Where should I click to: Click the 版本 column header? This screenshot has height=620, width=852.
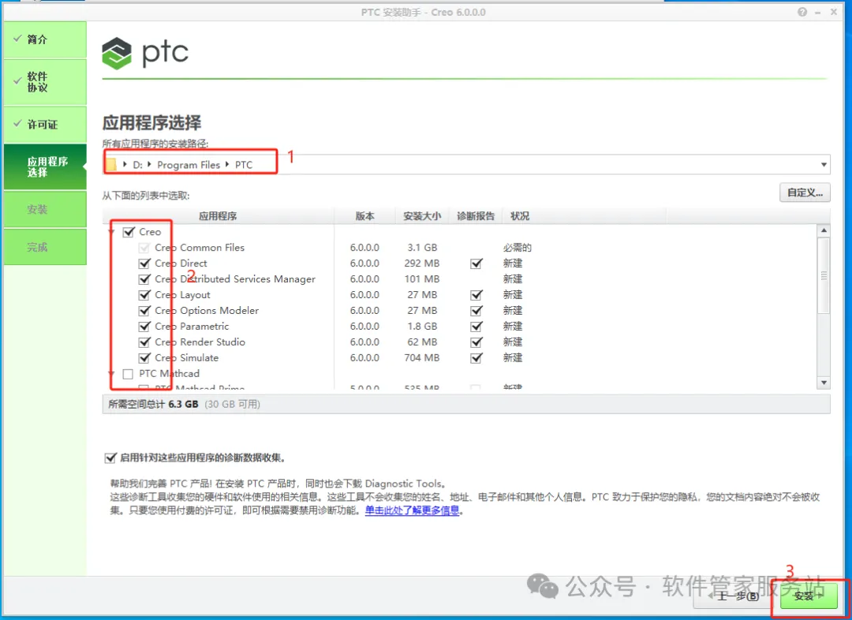pos(364,216)
